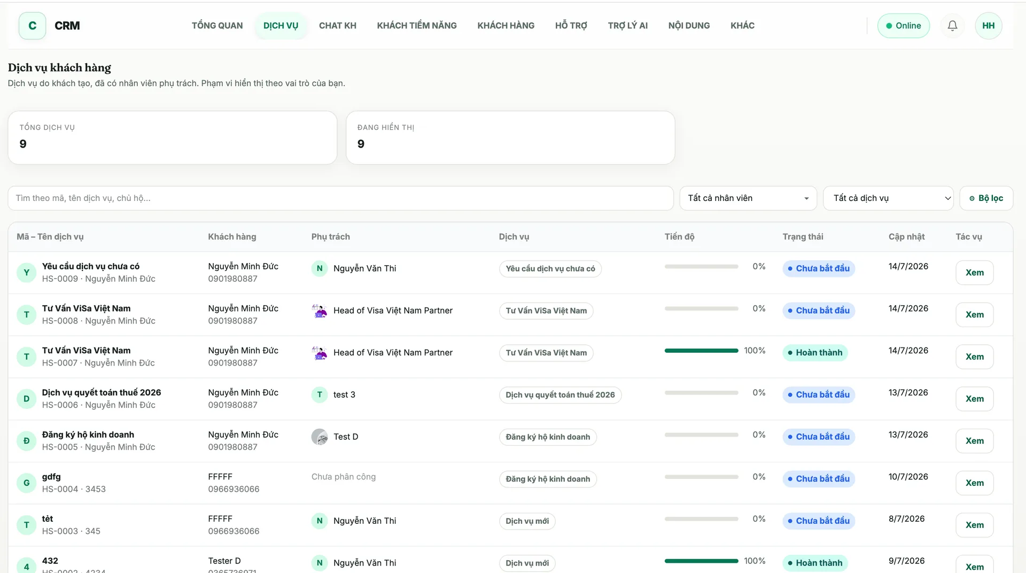Expand the Tất cả nhân viên dropdown
1026x573 pixels.
tap(748, 198)
